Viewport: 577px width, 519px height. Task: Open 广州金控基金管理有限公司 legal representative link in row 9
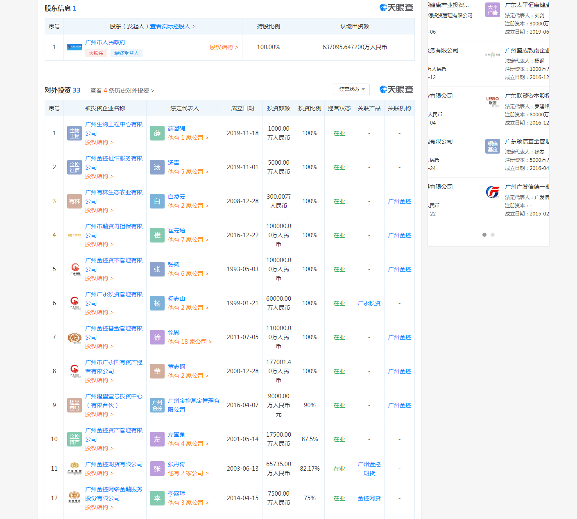pyautogui.click(x=194, y=405)
